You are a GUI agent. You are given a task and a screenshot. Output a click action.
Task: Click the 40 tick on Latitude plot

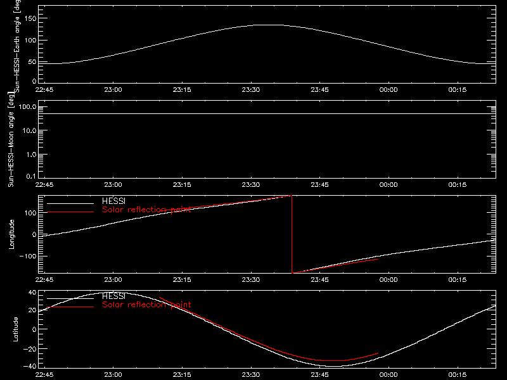click(32, 293)
